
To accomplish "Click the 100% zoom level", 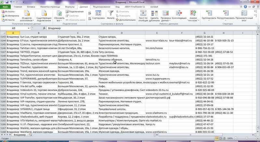I will tap(230, 138).
